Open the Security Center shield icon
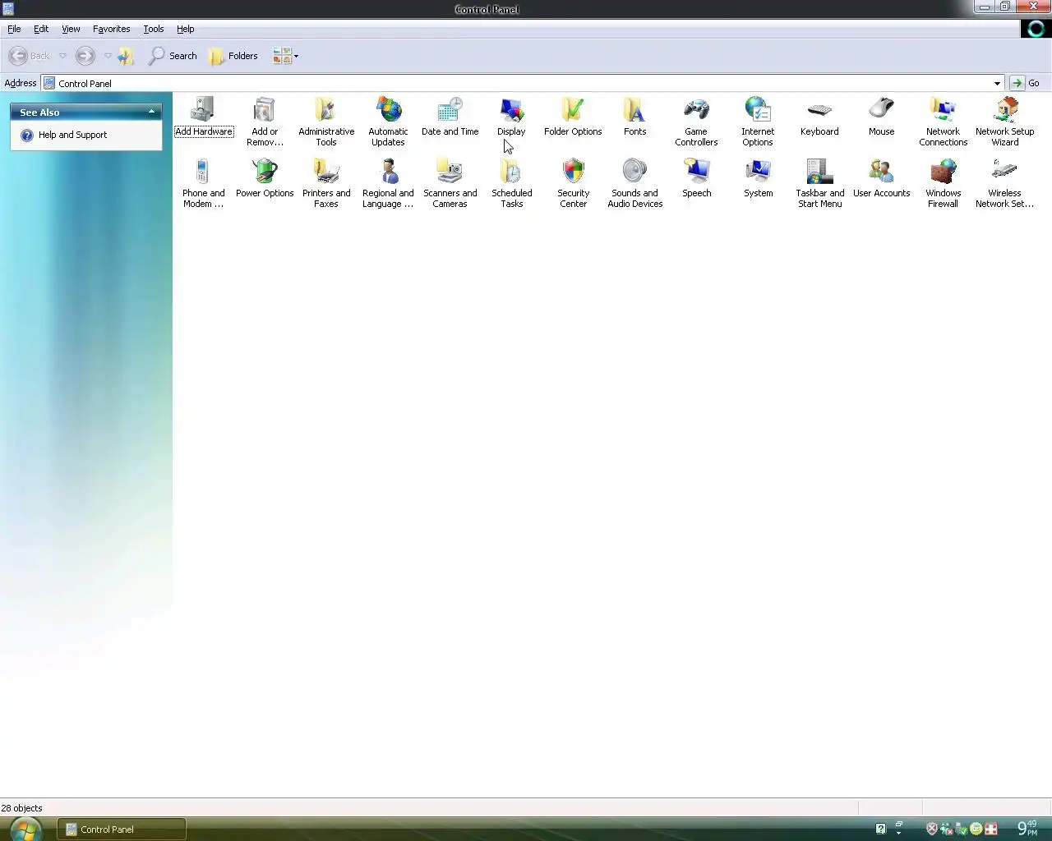Image resolution: width=1052 pixels, height=841 pixels. tap(573, 171)
